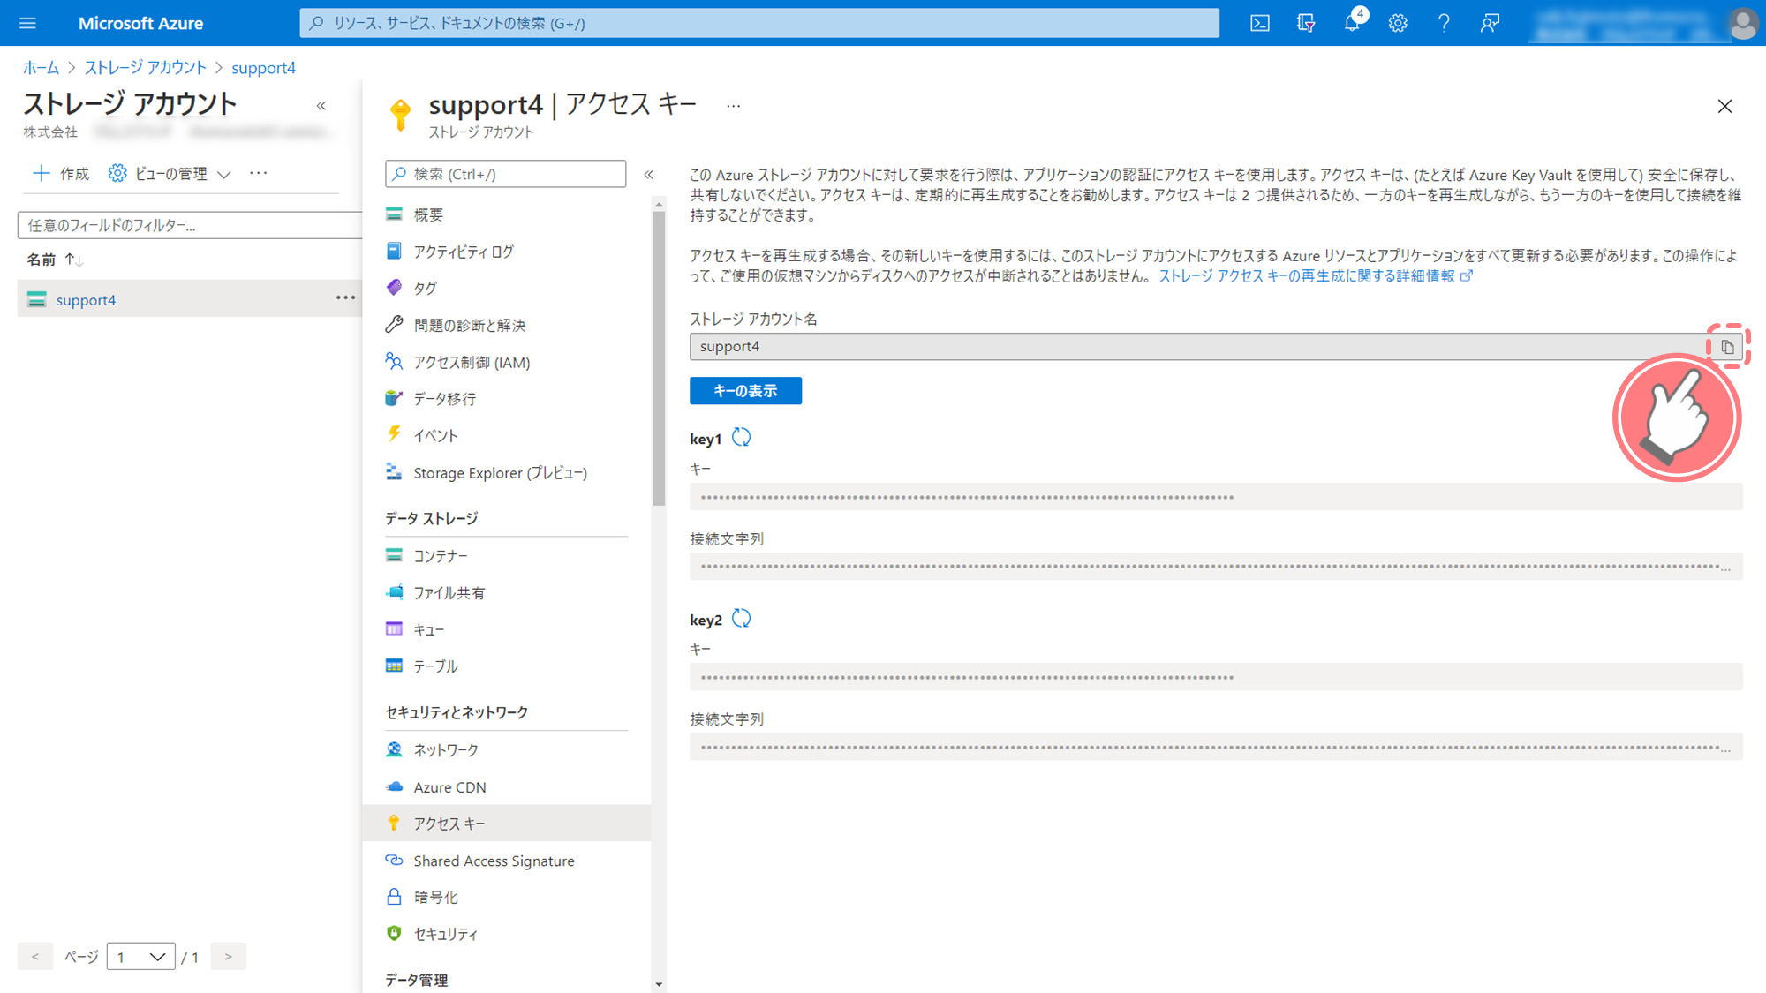Focus the filter for any field box

coord(190,225)
